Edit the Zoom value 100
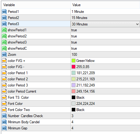This screenshot has height=134, width=140. pyautogui.click(x=74, y=55)
